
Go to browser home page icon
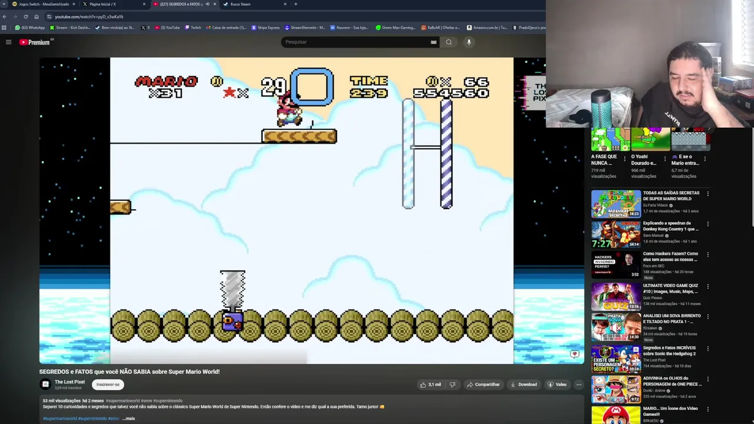coord(37,16)
